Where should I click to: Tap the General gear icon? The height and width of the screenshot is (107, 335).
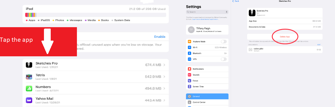pyautogui.click(x=190, y=96)
